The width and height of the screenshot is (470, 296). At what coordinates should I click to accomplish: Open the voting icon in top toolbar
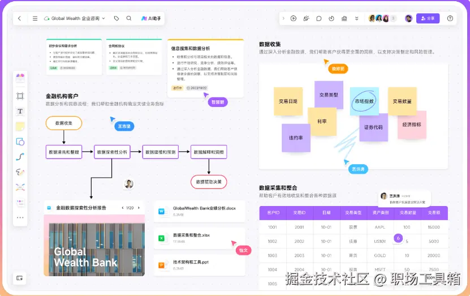tap(344, 18)
